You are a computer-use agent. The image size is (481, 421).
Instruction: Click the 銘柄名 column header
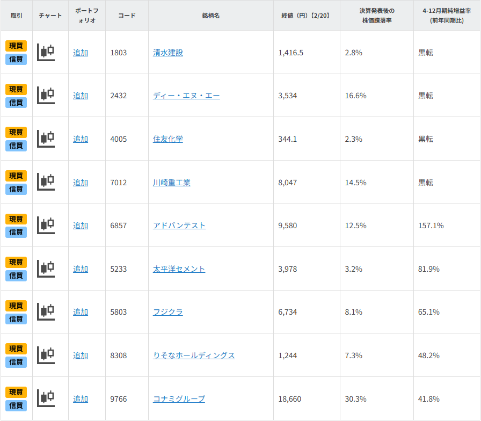[210, 16]
